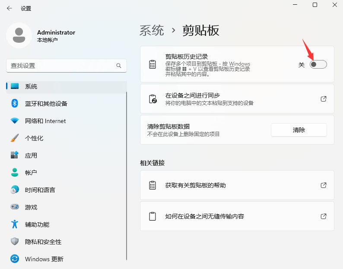The height and width of the screenshot is (269, 343).
Task: Open the Apps settings icon
Action: tap(15, 155)
